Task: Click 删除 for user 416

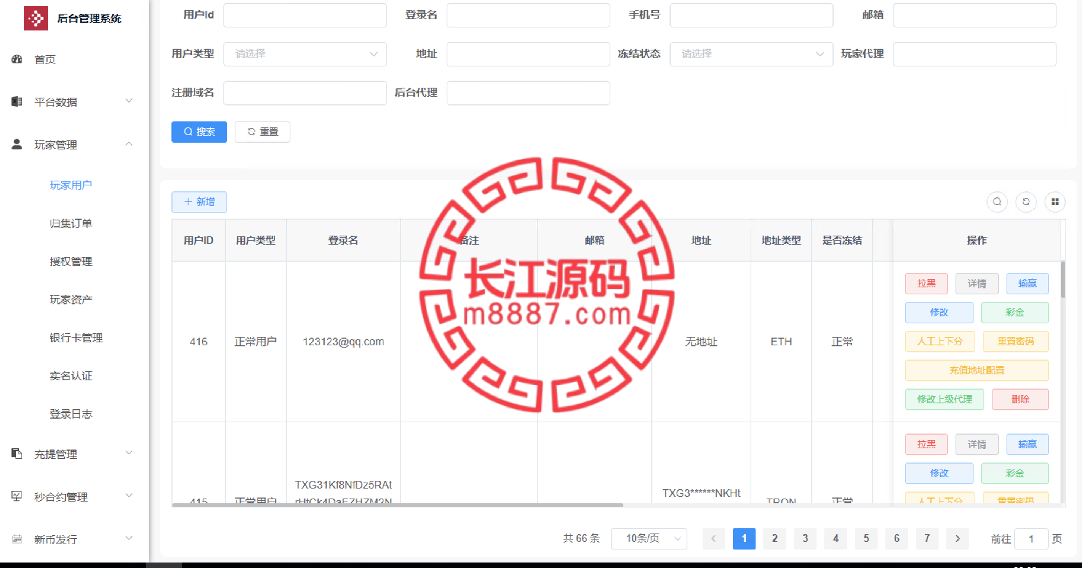Action: click(x=1020, y=400)
